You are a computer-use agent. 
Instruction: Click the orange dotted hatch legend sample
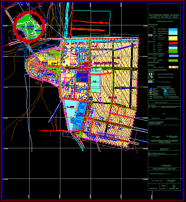coord(173,67)
